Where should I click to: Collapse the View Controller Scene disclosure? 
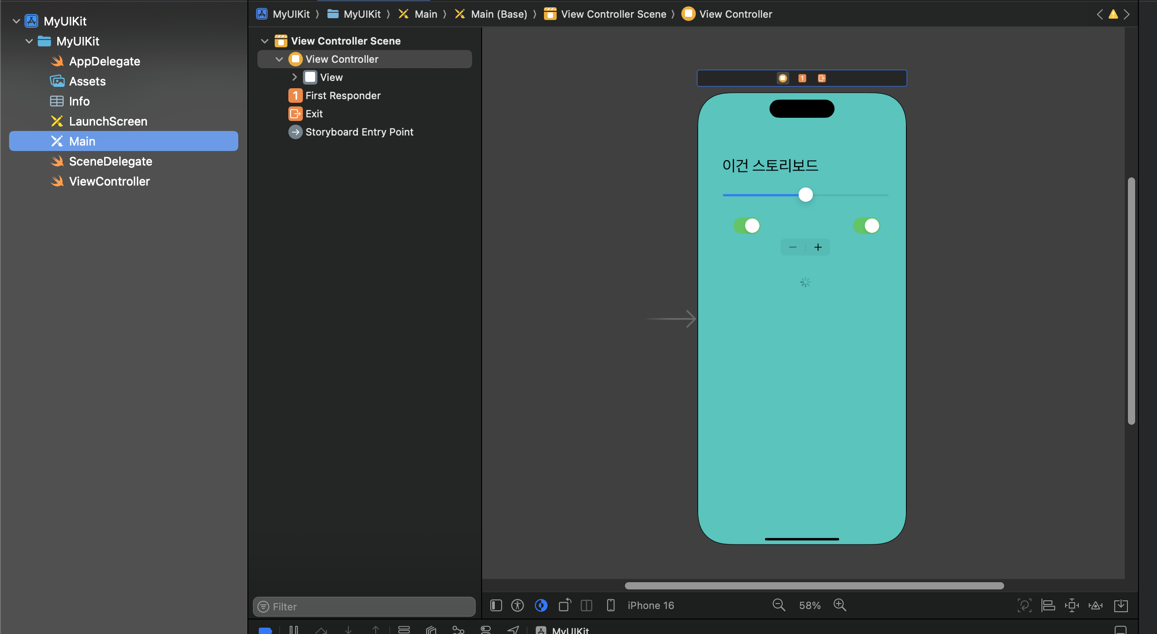click(265, 41)
